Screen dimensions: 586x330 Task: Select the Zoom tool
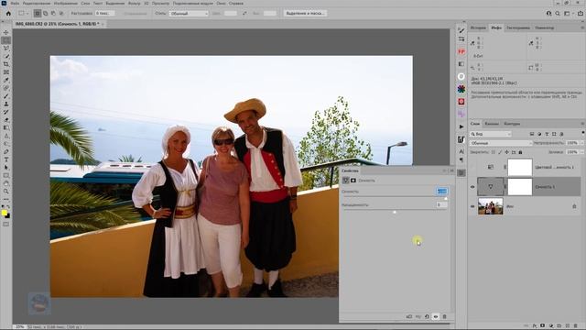coord(6,192)
